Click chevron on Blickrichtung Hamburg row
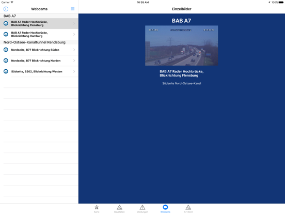This screenshot has width=285, height=214. tap(74, 35)
